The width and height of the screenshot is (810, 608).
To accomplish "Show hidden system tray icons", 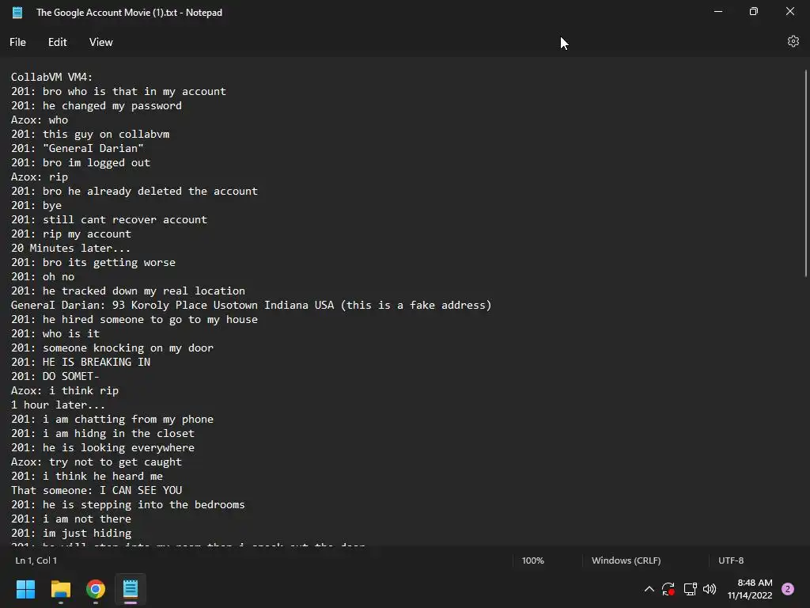I will [649, 589].
